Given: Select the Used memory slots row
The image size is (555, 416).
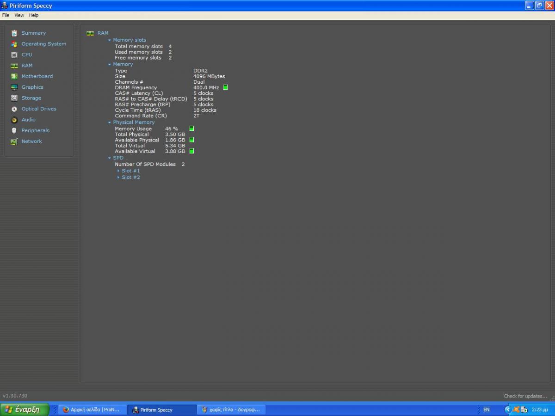Looking at the screenshot, I should [143, 52].
